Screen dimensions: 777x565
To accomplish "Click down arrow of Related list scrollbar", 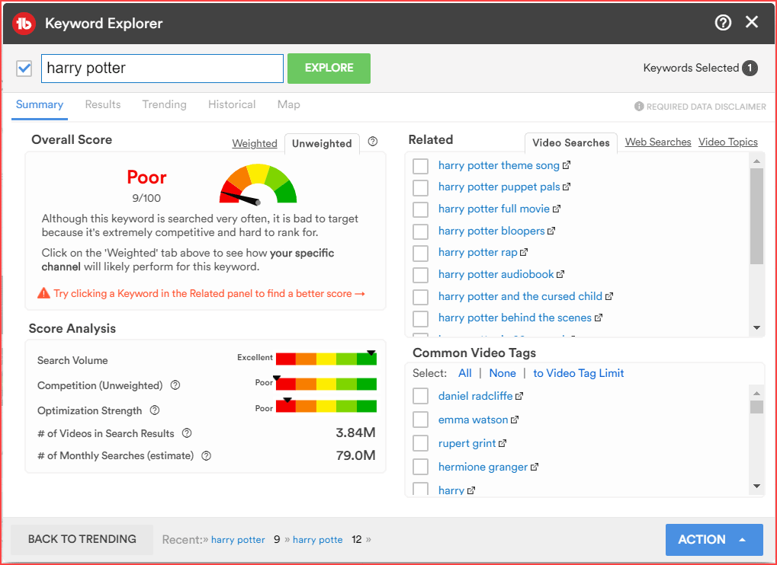I will 756,328.
